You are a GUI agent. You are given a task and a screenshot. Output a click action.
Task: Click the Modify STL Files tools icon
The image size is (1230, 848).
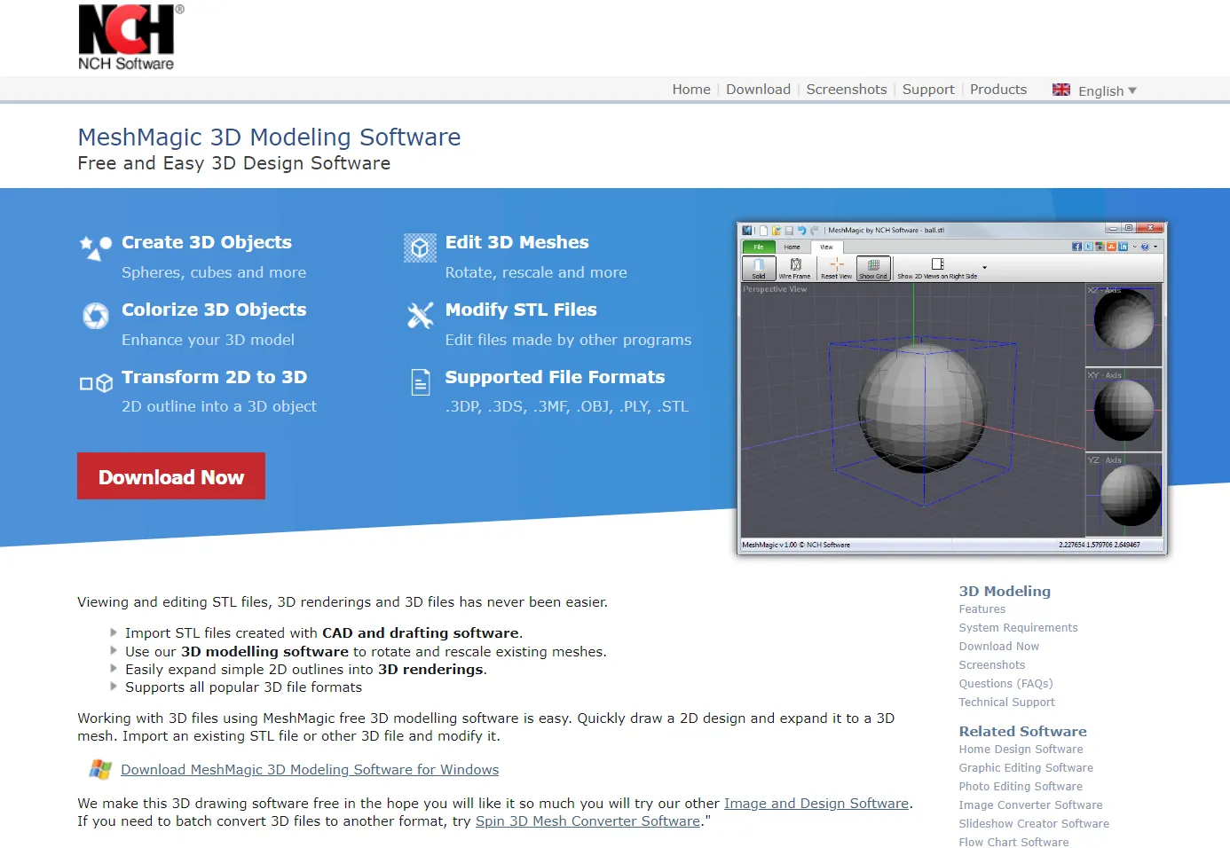pyautogui.click(x=420, y=315)
